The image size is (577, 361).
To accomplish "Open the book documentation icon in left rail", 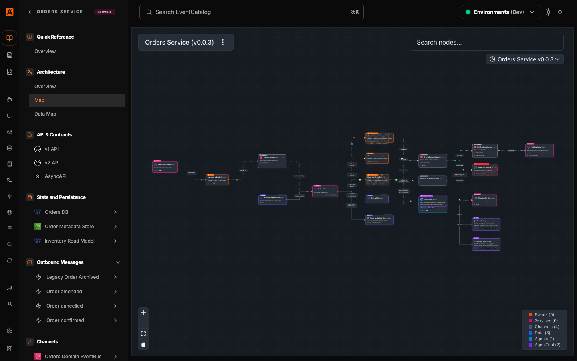I will 10,38.
